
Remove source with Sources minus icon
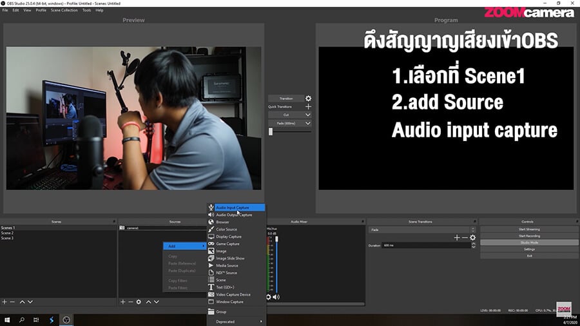(131, 302)
